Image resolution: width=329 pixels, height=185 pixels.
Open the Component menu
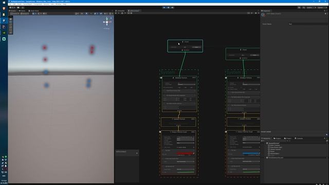(x=38, y=4)
